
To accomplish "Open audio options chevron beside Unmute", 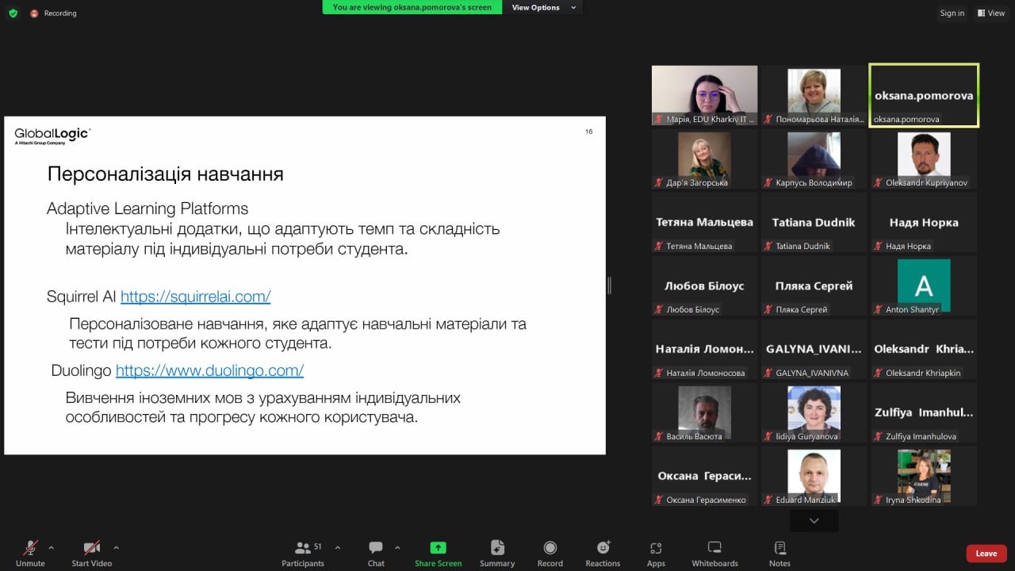I will [52, 547].
